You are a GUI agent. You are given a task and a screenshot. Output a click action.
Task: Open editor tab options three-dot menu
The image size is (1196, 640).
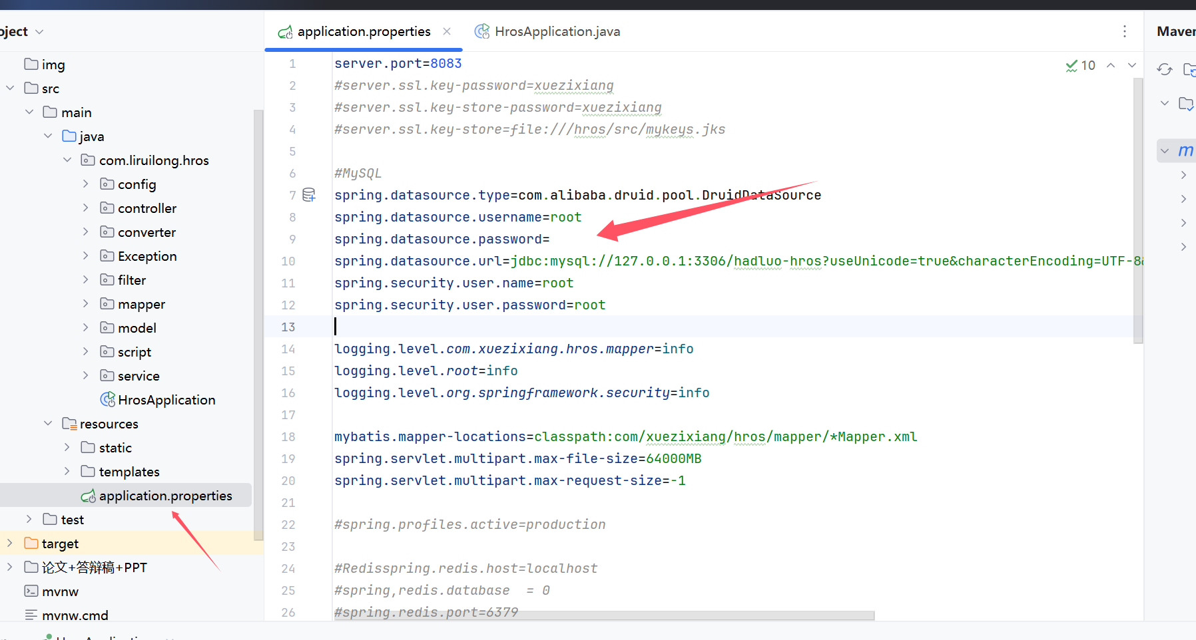pyautogui.click(x=1124, y=31)
